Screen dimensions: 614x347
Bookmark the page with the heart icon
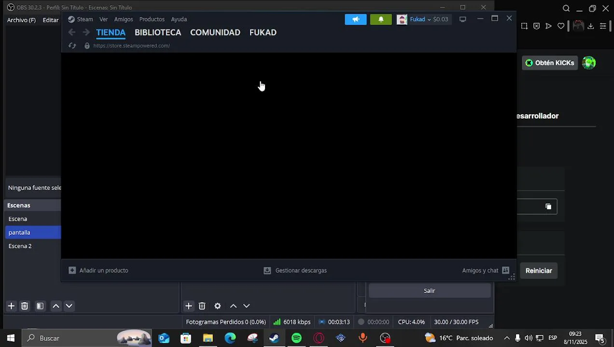(561, 26)
